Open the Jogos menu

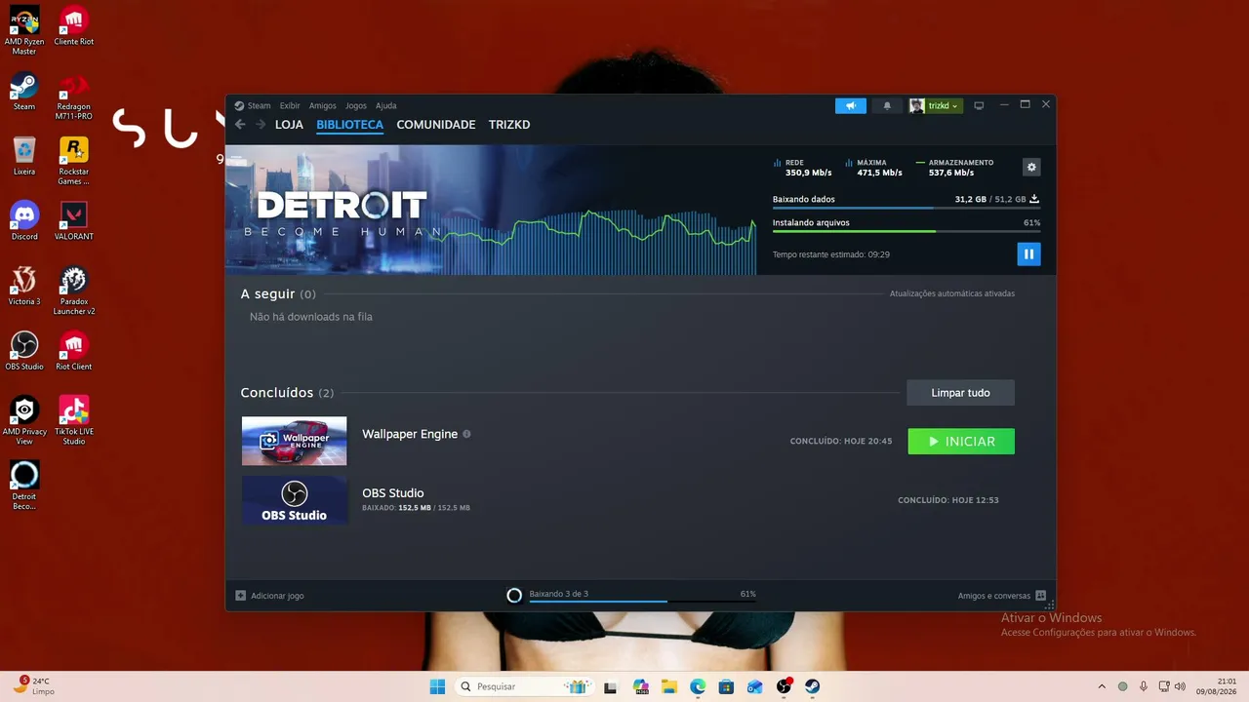(355, 105)
